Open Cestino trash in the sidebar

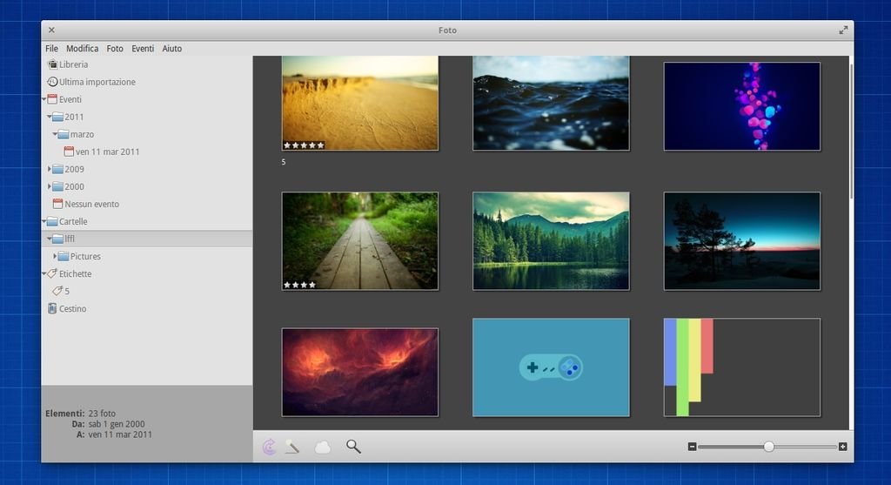[72, 309]
